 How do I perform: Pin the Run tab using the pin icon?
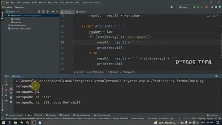point(6,101)
